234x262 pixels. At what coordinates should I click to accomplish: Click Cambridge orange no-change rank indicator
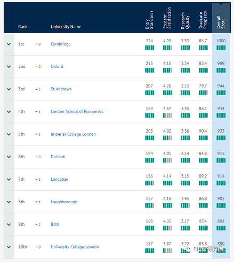pyautogui.click(x=38, y=44)
